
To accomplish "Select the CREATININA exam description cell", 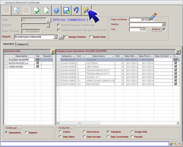I will [100, 67].
